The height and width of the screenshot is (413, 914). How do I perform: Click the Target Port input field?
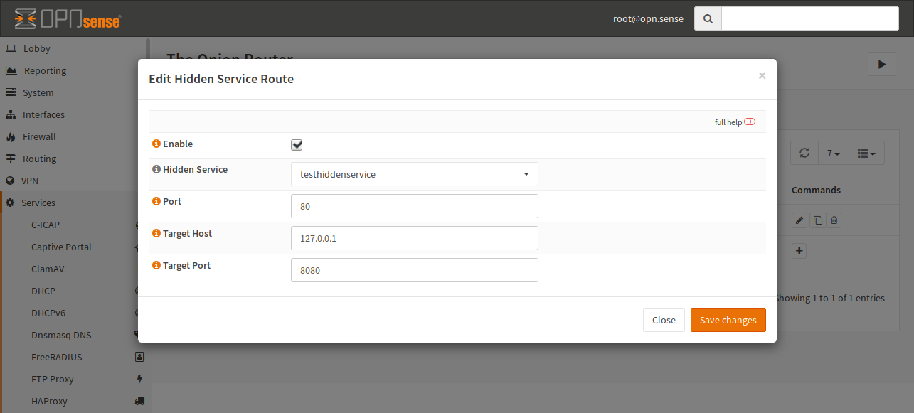[414, 270]
